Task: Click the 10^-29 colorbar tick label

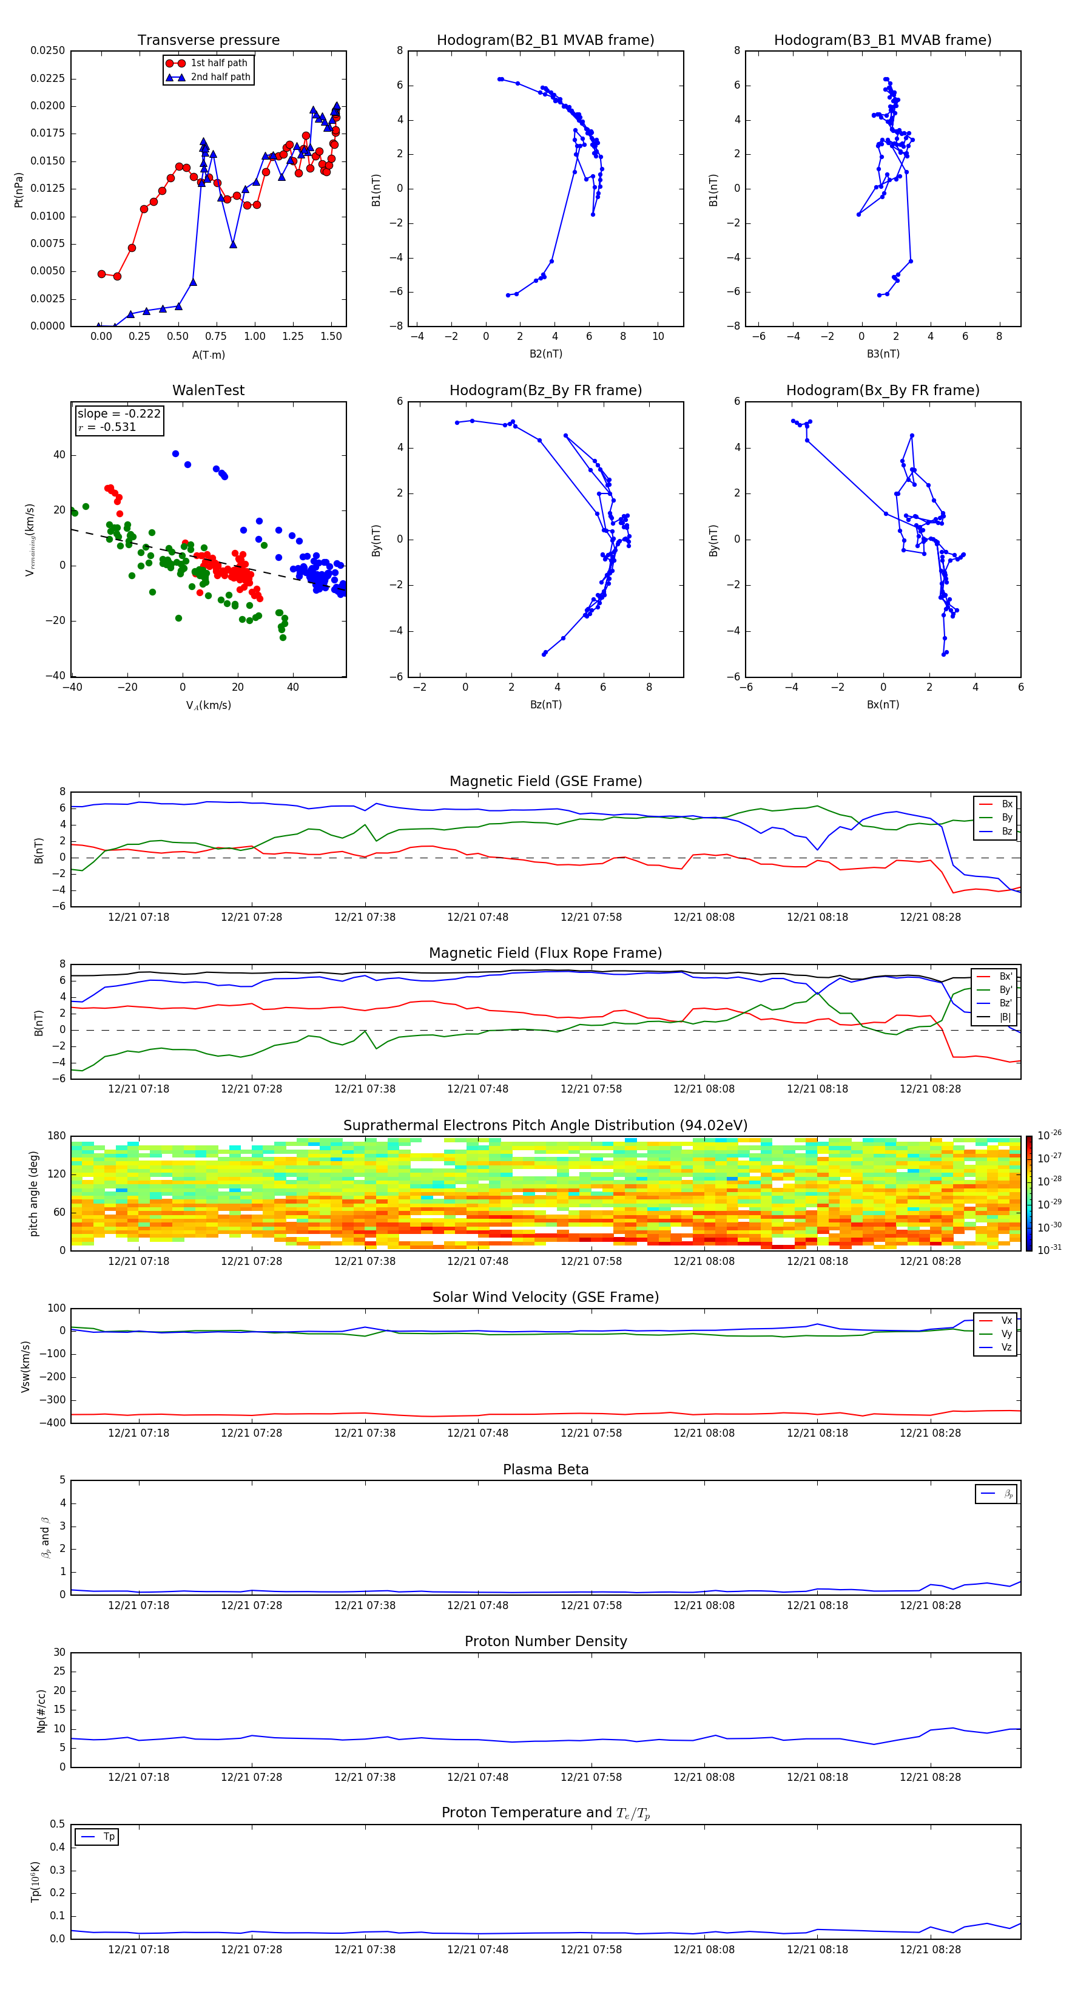Action: [1050, 1204]
